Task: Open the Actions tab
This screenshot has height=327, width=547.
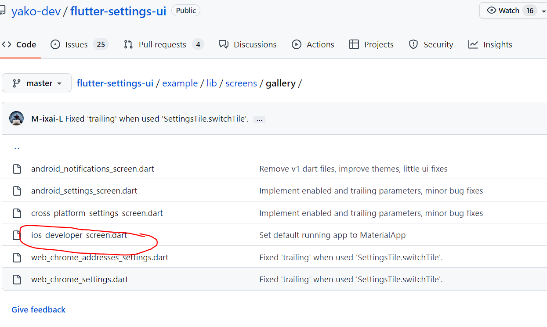Action: click(x=313, y=44)
